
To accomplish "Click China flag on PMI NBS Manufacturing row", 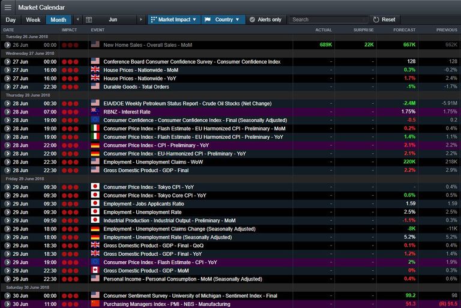I will [95, 304].
